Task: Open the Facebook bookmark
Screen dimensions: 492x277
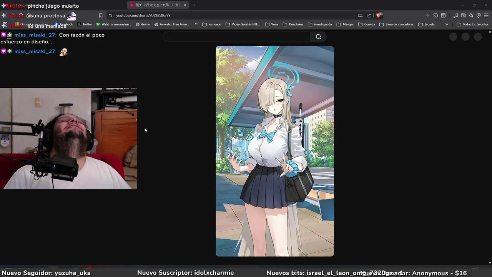Action: 63,24
